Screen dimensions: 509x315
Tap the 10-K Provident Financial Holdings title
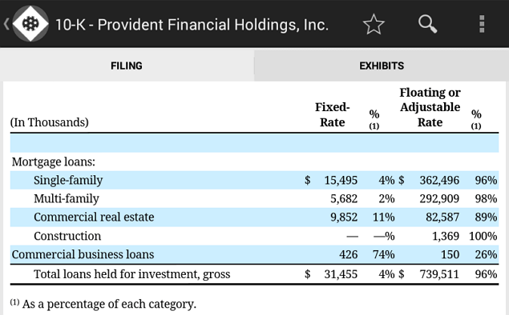(x=192, y=25)
